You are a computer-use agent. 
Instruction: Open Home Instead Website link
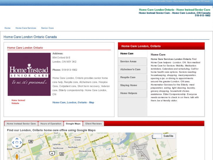(x=18, y=102)
